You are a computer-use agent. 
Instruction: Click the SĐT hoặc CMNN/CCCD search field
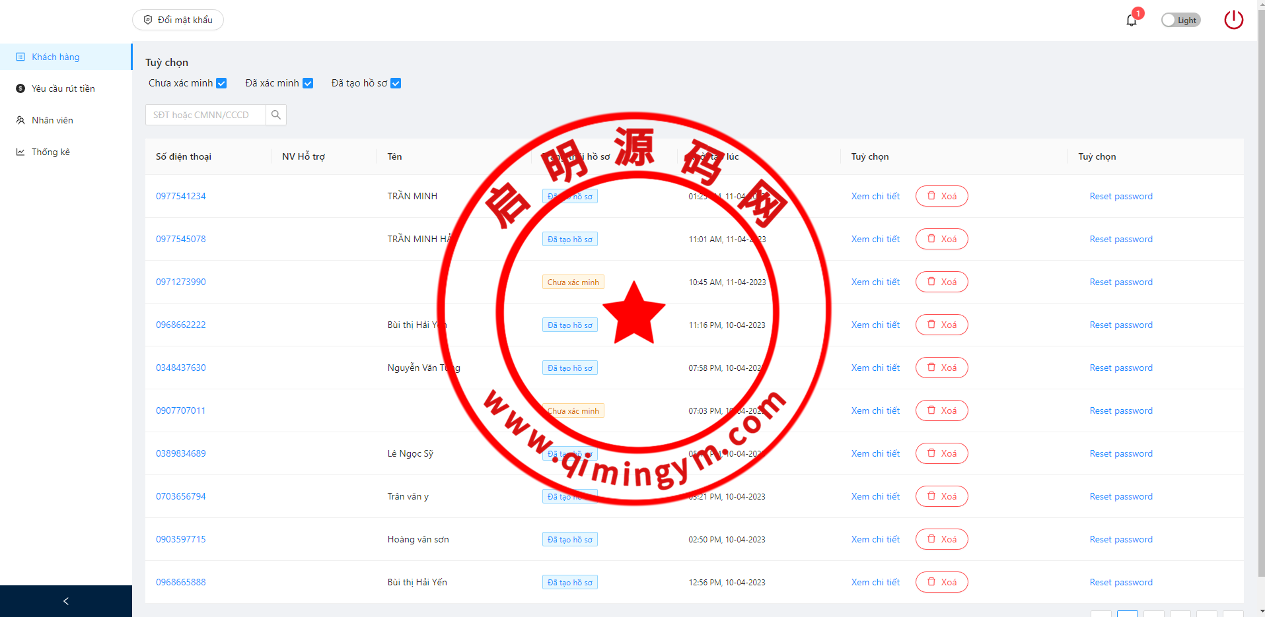coord(205,115)
